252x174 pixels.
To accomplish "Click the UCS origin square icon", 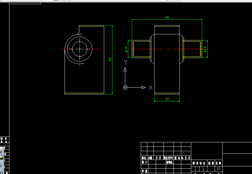I will pyautogui.click(x=125, y=88).
